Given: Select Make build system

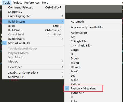Looking at the screenshot, I should coord(93,80).
